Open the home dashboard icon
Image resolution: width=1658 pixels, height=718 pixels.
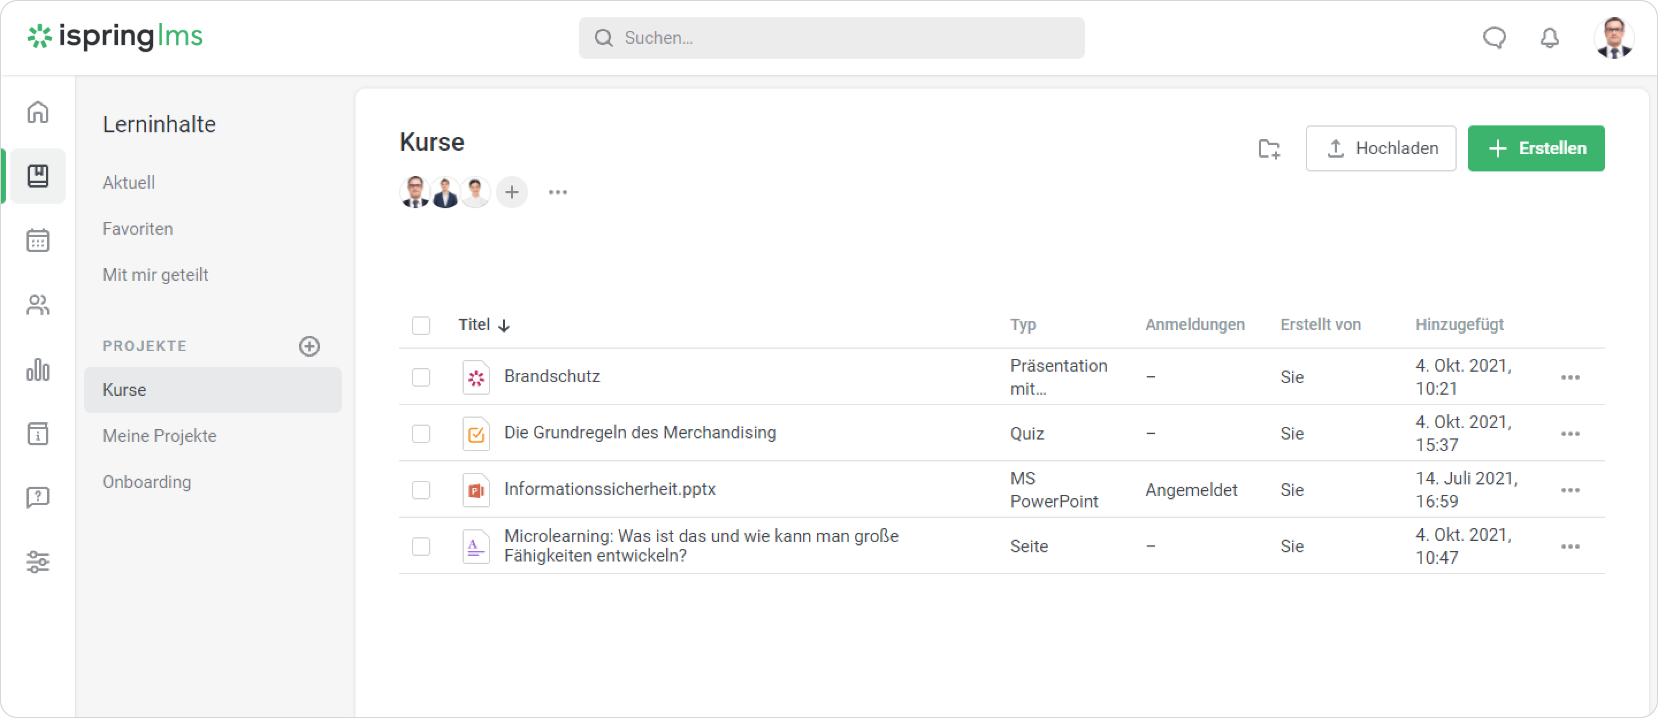(38, 112)
